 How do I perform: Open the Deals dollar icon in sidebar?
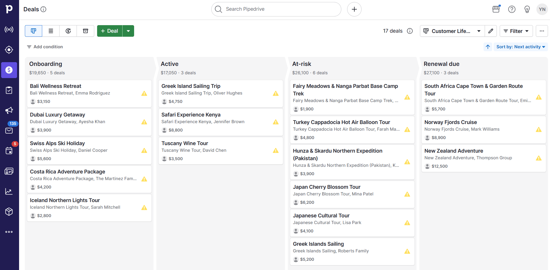tap(9, 70)
